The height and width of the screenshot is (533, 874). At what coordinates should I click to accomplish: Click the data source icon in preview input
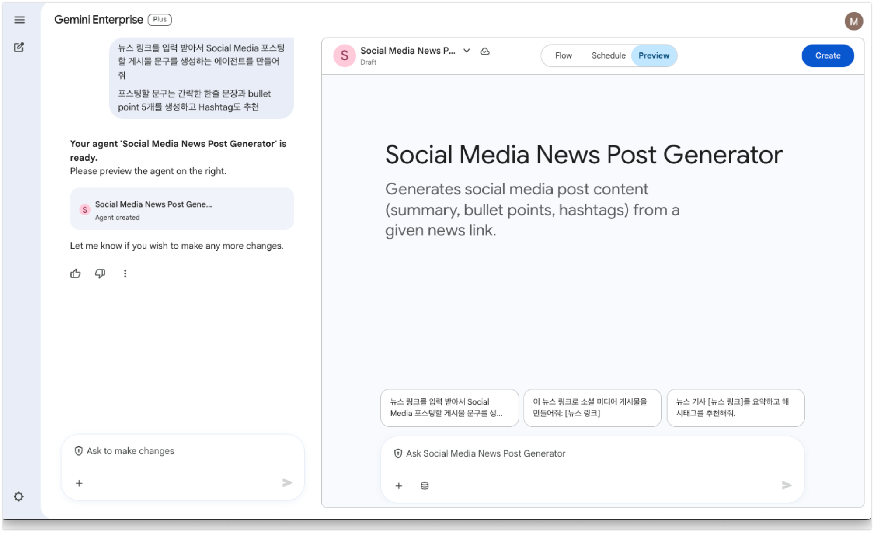425,485
